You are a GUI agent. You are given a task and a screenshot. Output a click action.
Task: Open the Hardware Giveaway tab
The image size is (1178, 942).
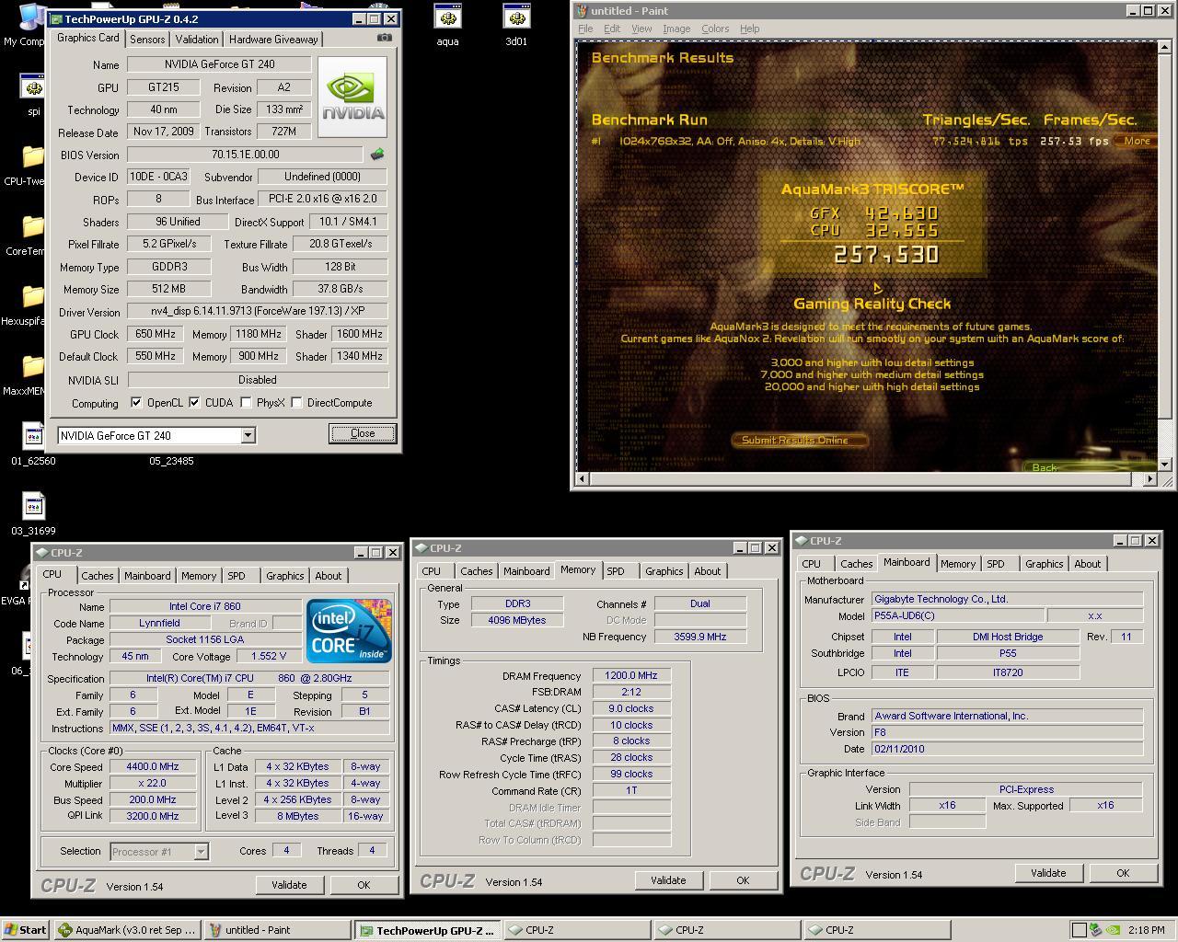(x=273, y=39)
